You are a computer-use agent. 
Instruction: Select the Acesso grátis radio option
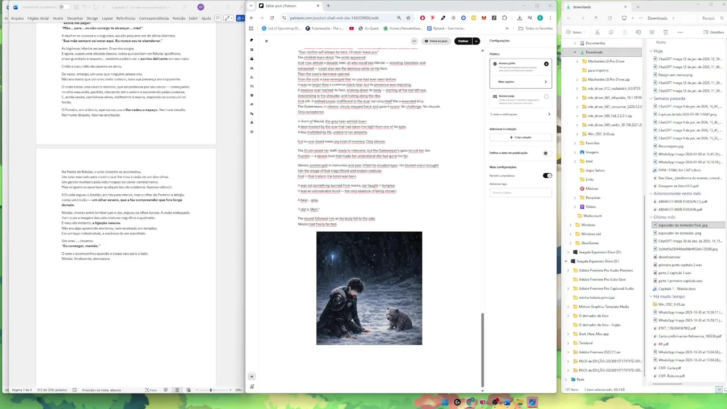pyautogui.click(x=546, y=64)
